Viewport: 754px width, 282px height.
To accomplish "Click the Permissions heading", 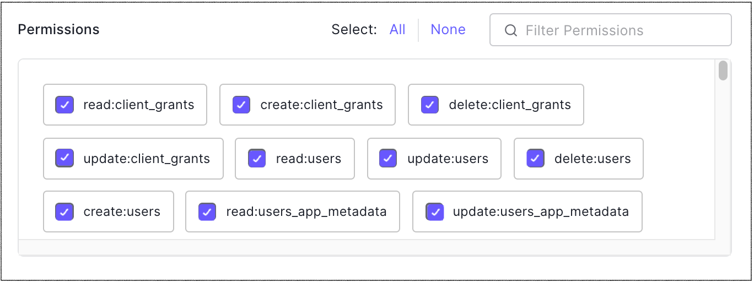I will click(59, 30).
